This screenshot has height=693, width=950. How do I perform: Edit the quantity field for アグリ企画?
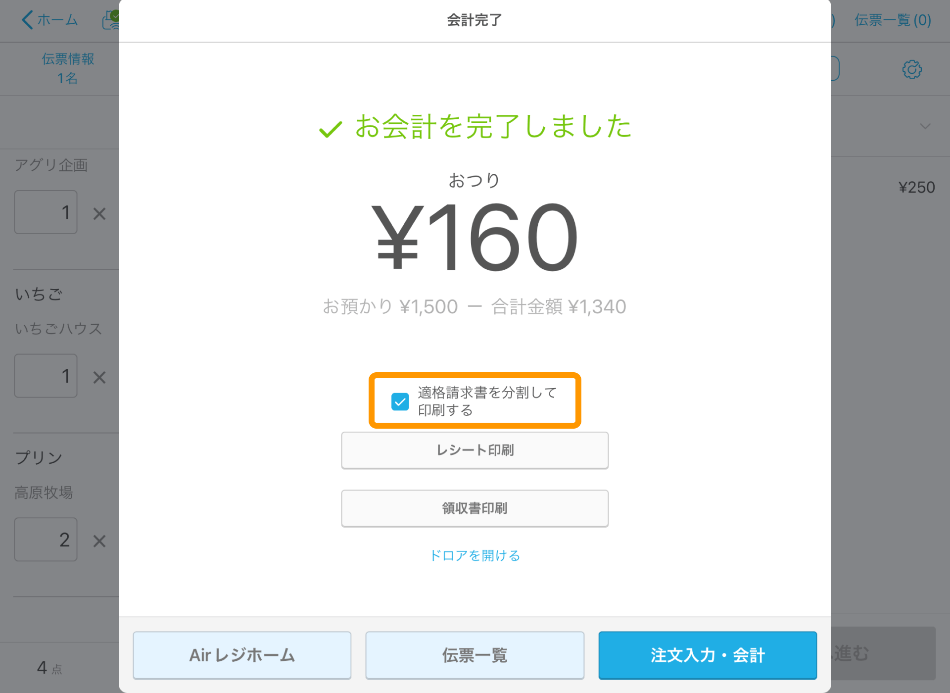tap(46, 212)
